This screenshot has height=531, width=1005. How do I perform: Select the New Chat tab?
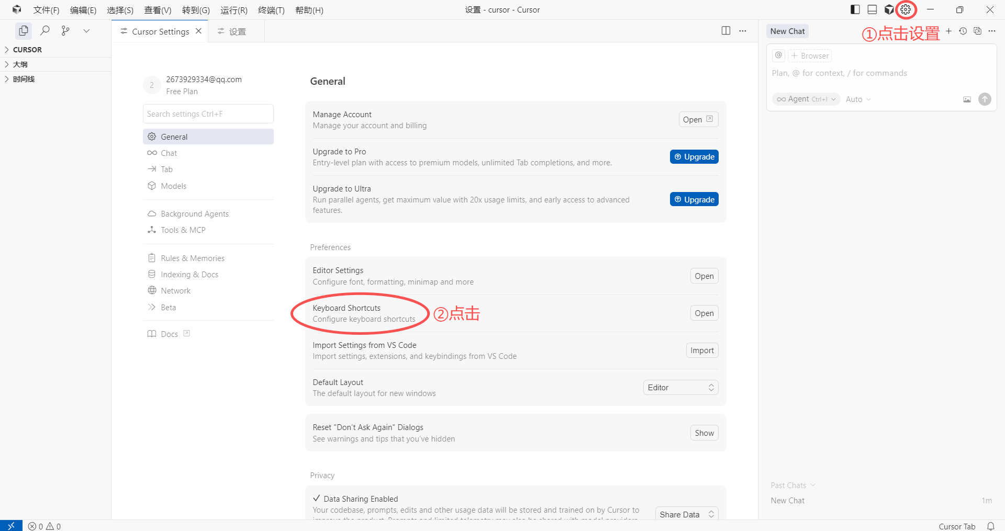click(x=787, y=31)
